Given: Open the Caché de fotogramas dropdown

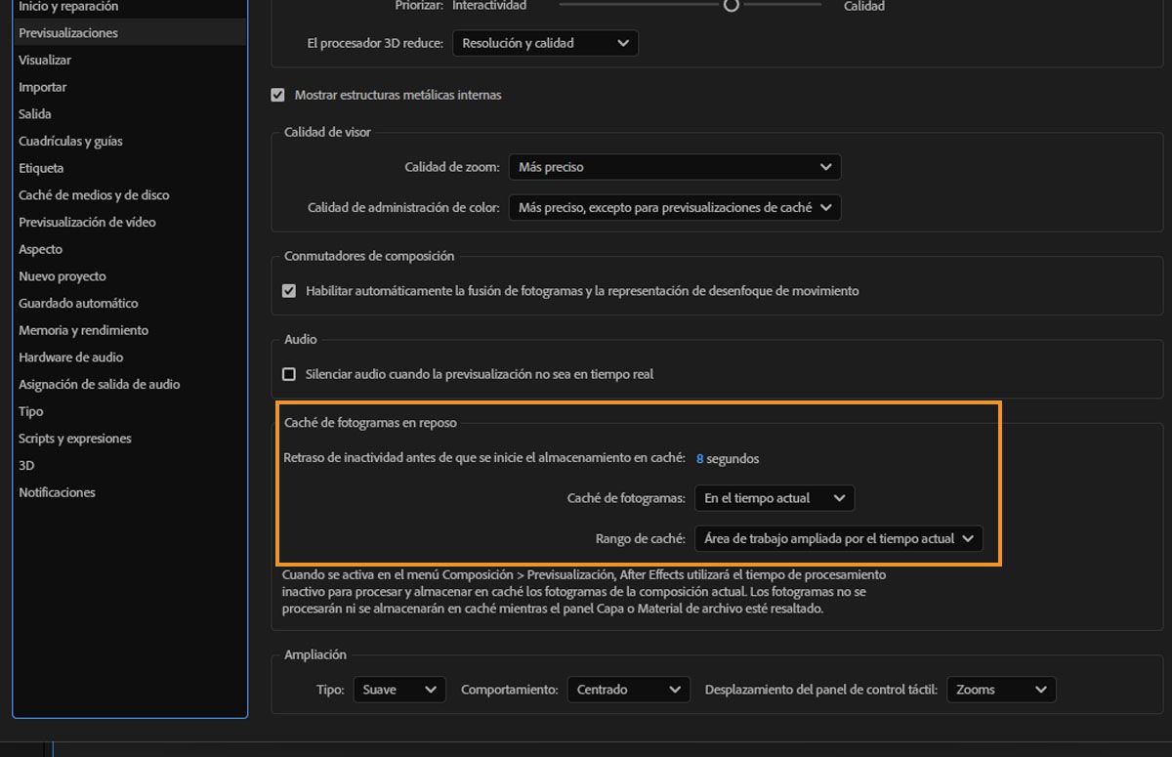Looking at the screenshot, I should pyautogui.click(x=774, y=498).
